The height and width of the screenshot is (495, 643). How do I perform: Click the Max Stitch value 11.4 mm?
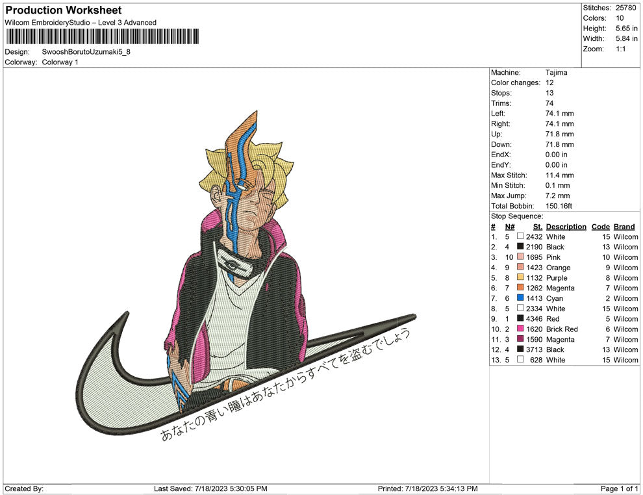click(560, 175)
